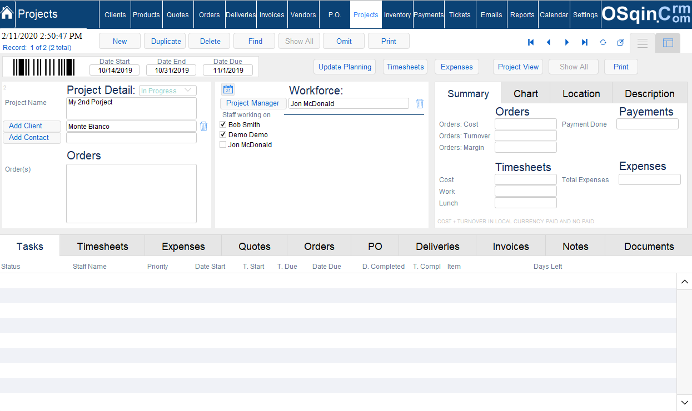
Task: Open Tickets module
Action: coord(460,14)
